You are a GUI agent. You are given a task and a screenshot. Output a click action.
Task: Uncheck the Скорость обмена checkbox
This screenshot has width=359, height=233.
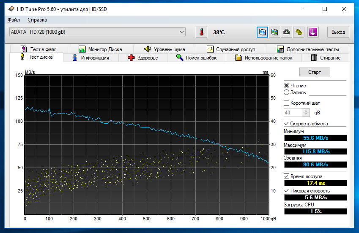click(287, 123)
